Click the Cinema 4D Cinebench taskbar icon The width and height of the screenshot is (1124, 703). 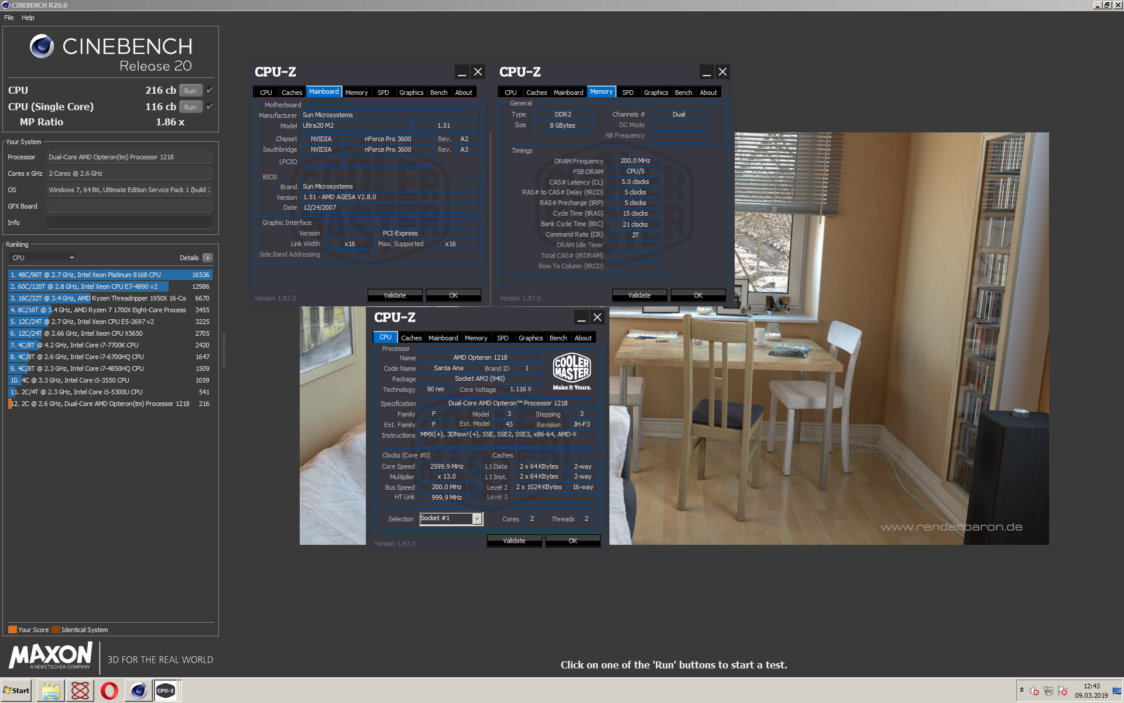pos(138,691)
